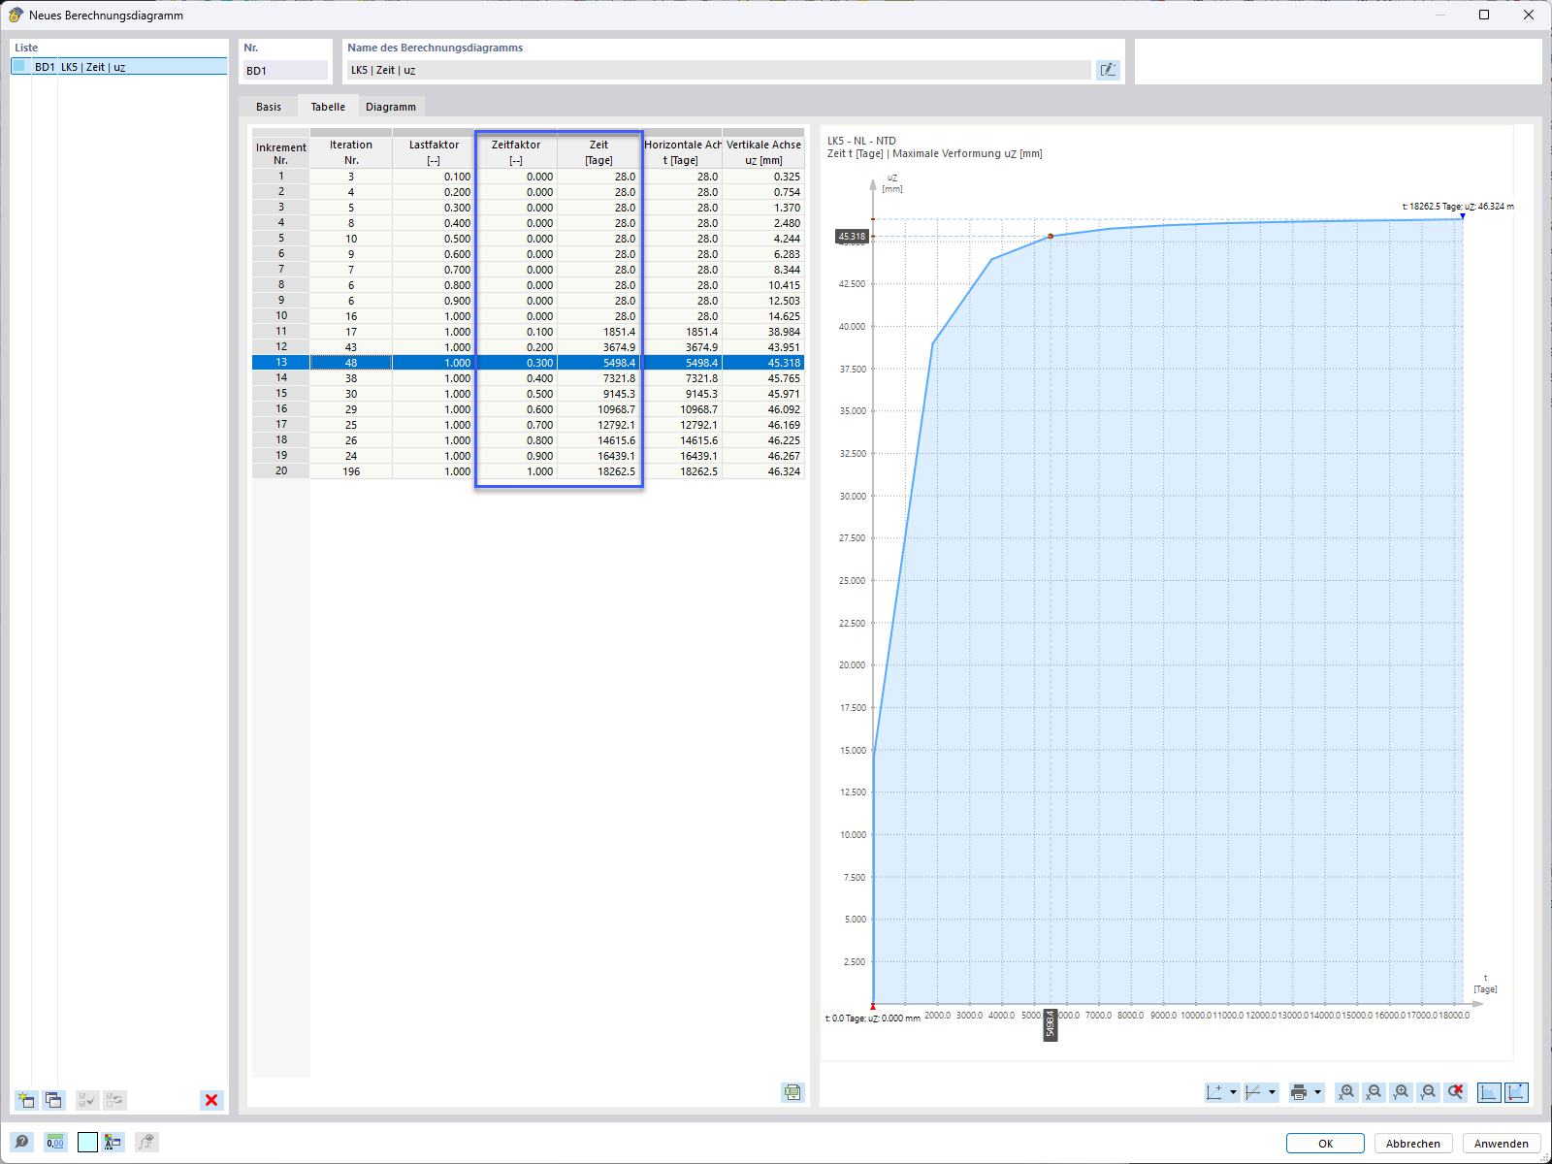Open the curve display options dropdown arrow
1552x1164 pixels.
pyautogui.click(x=1272, y=1092)
